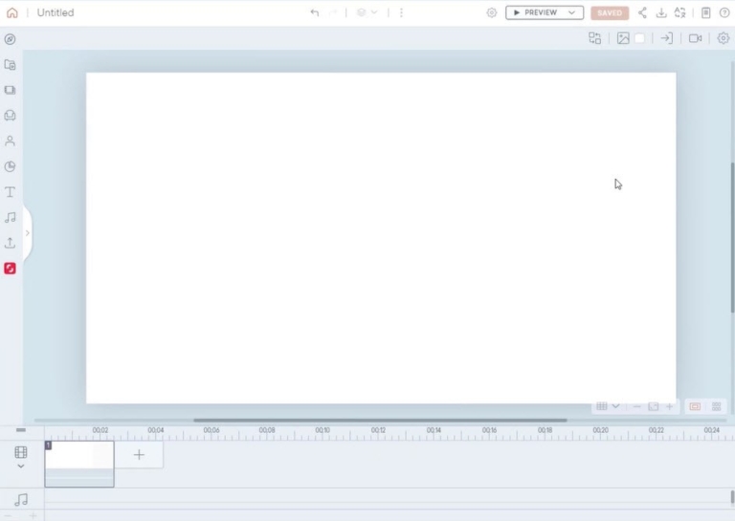This screenshot has width=735, height=521.
Task: Toggle the grid overlay on stage
Action: pos(602,406)
